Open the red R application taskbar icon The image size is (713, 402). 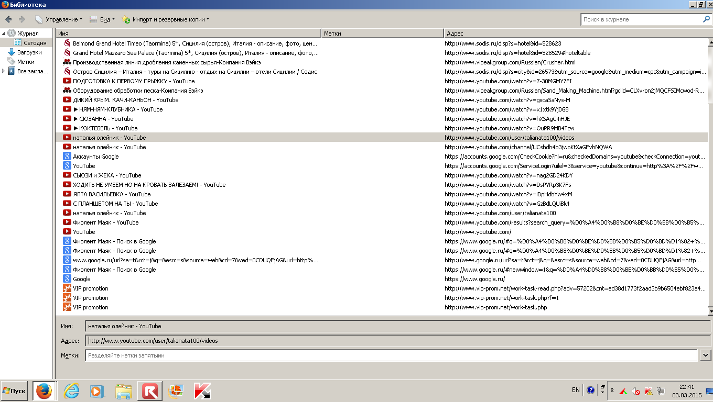click(150, 391)
